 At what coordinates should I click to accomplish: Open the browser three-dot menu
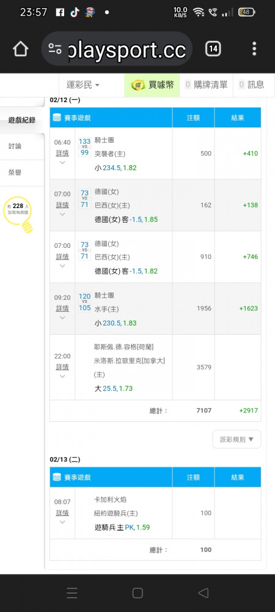(x=254, y=49)
